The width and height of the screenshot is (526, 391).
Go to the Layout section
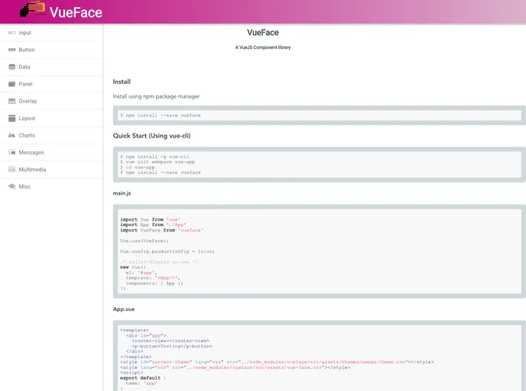coord(27,118)
